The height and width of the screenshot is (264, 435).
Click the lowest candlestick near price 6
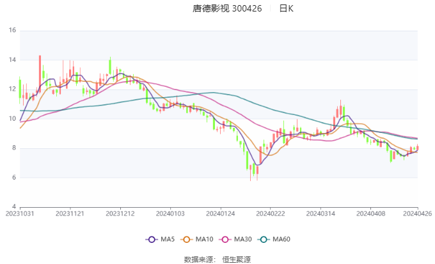pos(251,173)
